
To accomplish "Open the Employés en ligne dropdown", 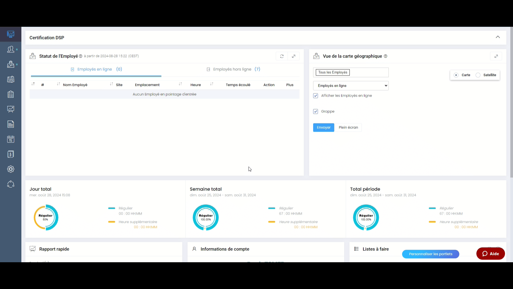I will 351,86.
